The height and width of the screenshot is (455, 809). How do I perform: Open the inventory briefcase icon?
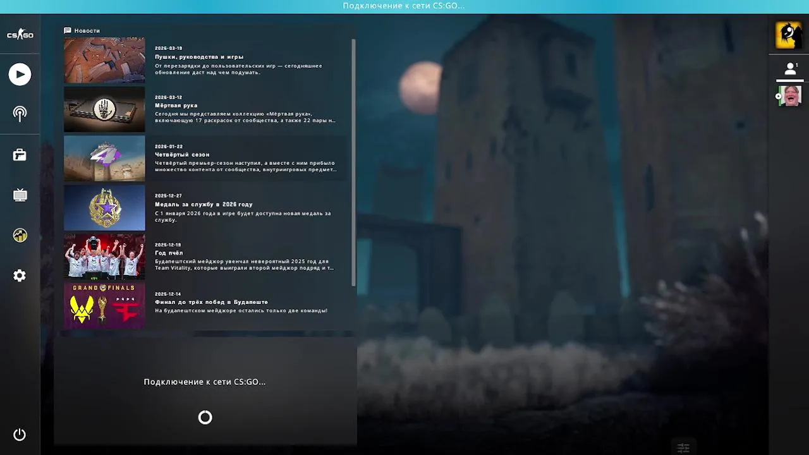point(20,155)
